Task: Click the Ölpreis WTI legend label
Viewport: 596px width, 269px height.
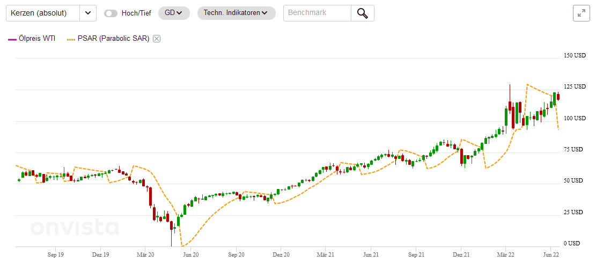Action: coord(37,39)
